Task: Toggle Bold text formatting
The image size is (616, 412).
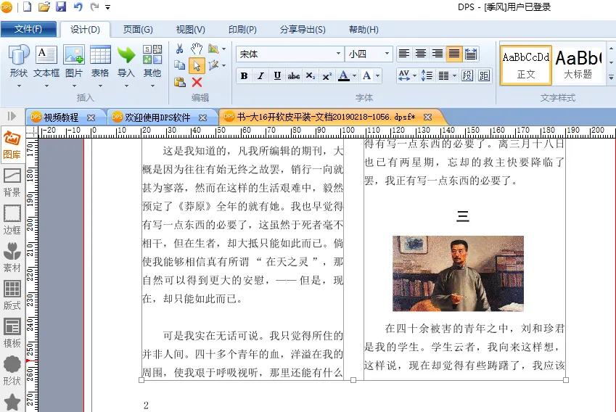Action: click(x=244, y=76)
